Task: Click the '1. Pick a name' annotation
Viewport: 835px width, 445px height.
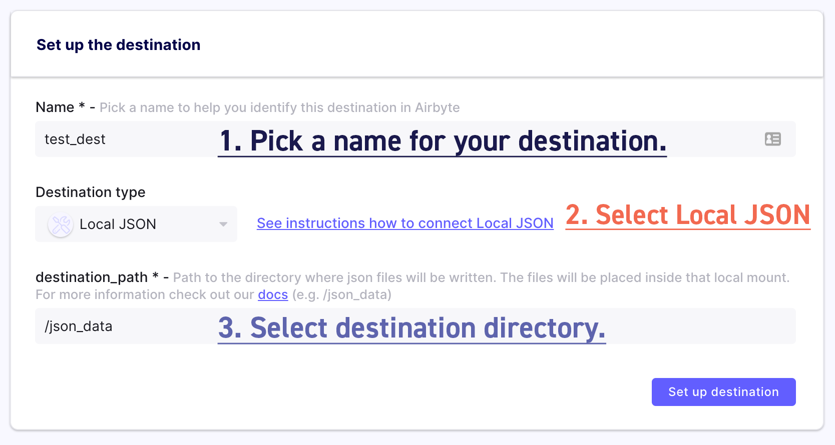Action: [443, 141]
